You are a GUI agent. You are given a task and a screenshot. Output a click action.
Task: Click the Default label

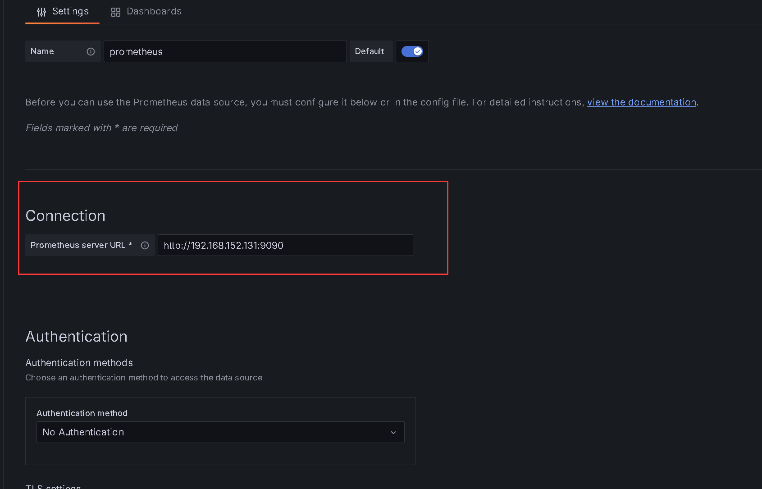tap(370, 51)
